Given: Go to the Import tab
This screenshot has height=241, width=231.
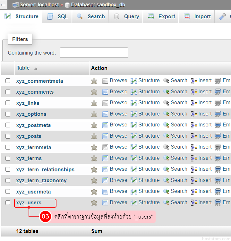Looking at the screenshot, I should (x=197, y=17).
